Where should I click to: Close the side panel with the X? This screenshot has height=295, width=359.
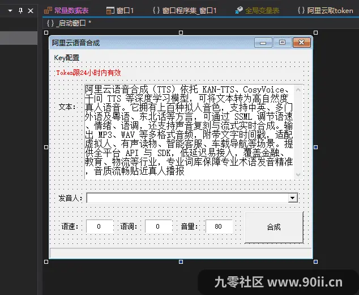pos(31,11)
